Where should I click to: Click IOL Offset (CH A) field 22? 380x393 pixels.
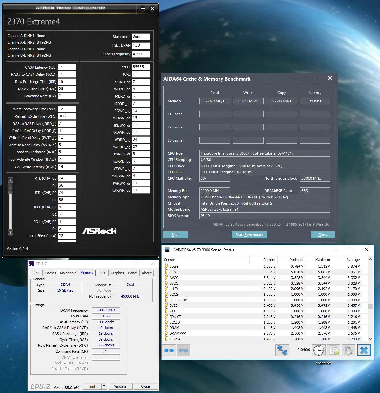pyautogui.click(x=67, y=236)
